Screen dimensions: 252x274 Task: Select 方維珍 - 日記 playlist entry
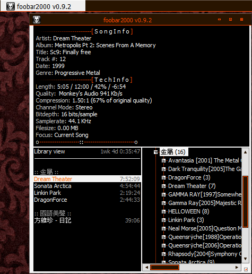pos(87,220)
